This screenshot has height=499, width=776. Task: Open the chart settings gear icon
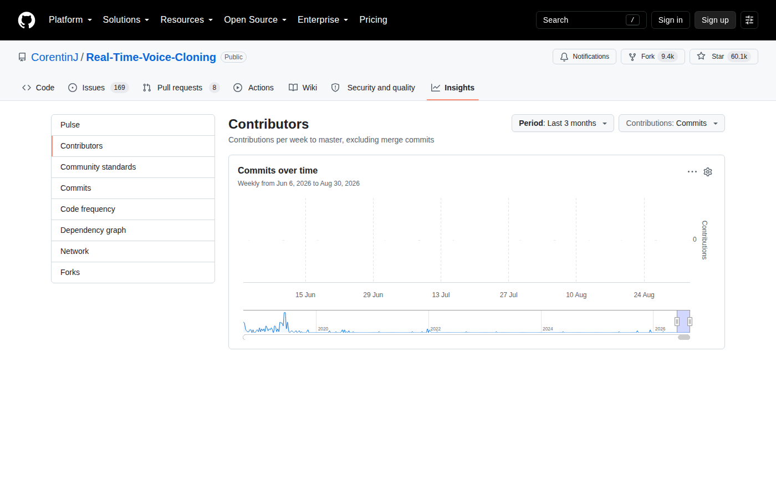coord(708,172)
